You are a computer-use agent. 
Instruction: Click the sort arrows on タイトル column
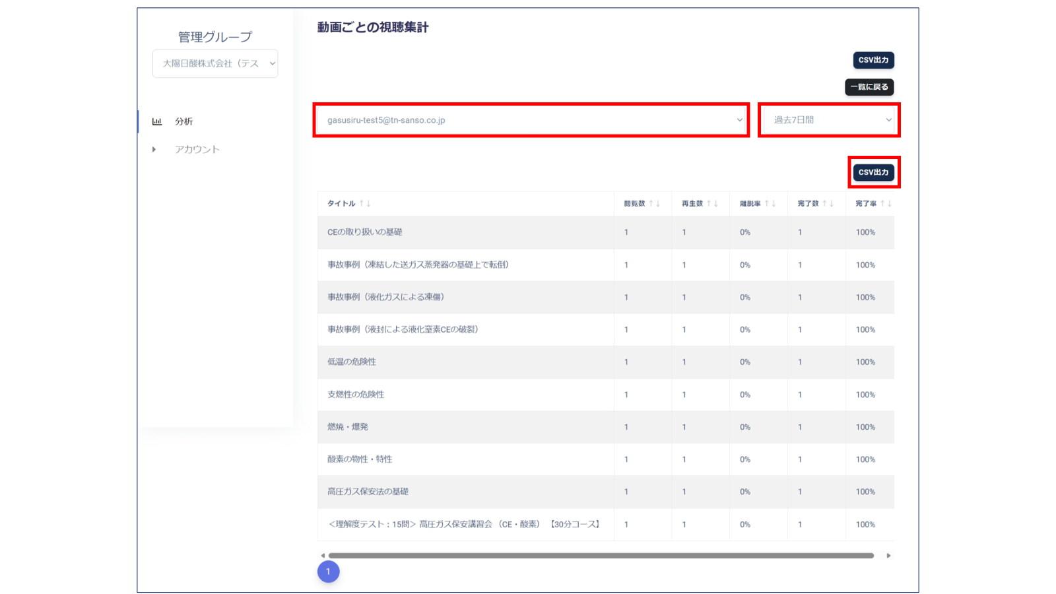[x=364, y=203]
